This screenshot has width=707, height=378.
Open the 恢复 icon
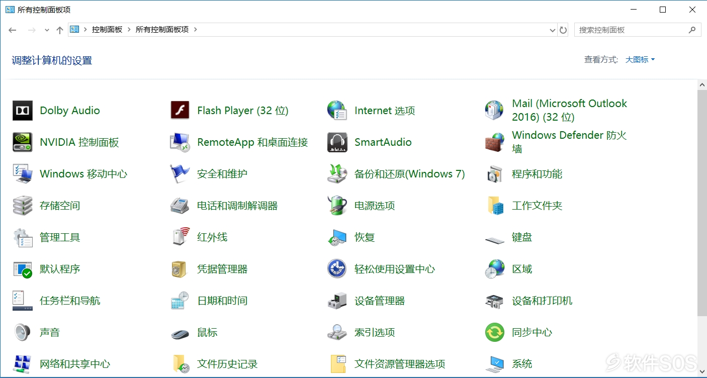[x=337, y=237]
